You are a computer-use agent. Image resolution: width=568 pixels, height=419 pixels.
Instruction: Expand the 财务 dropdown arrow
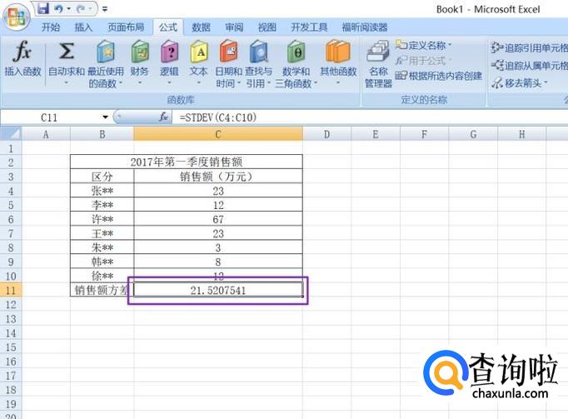(140, 83)
